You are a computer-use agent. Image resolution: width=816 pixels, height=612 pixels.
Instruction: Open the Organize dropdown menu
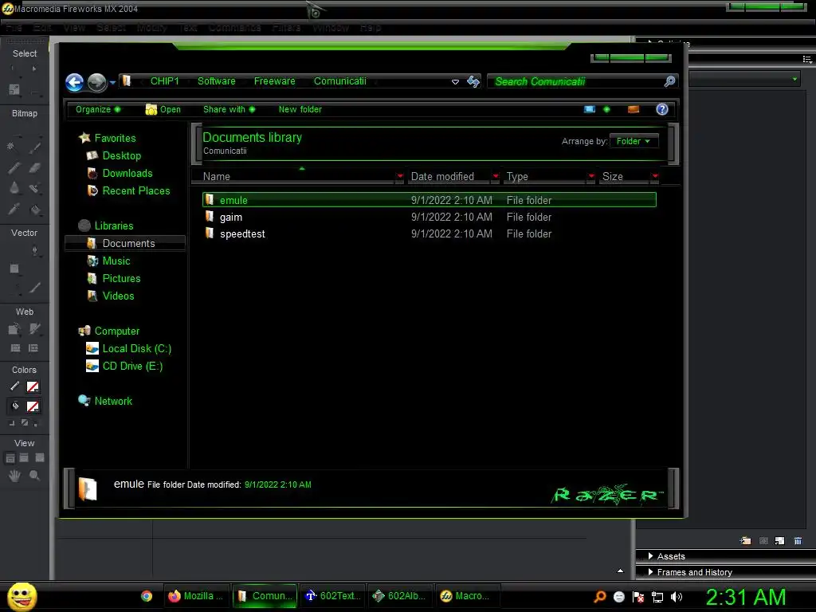click(x=98, y=109)
